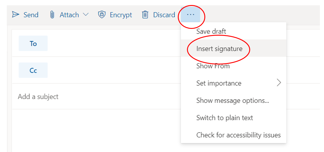
Task: Expand the Attach dropdown chevron
Action: tap(86, 15)
